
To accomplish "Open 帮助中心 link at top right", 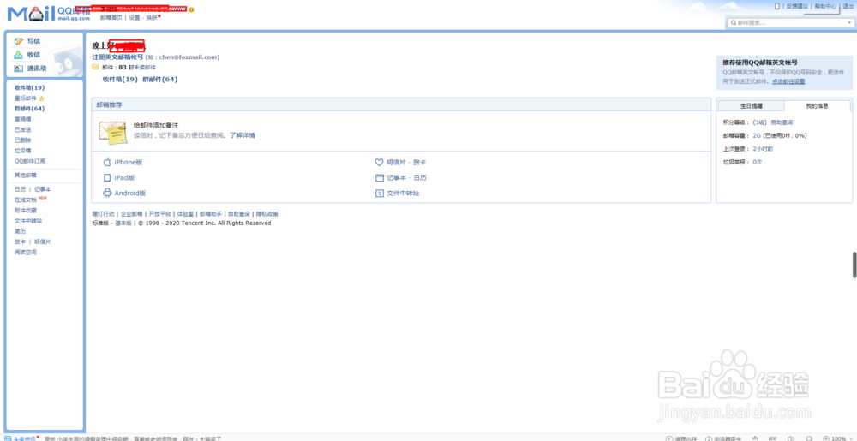I will click(825, 6).
